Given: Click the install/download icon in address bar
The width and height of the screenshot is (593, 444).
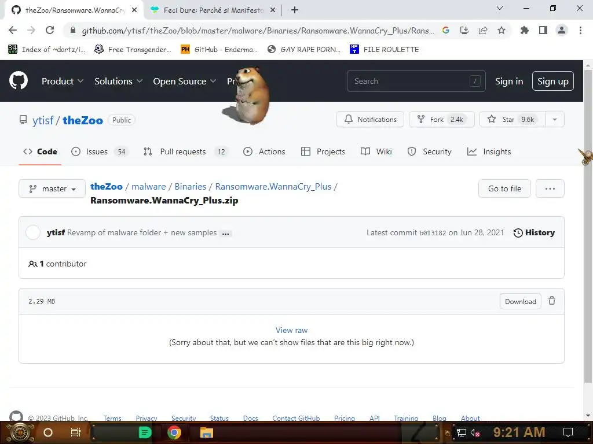Looking at the screenshot, I should point(464,30).
